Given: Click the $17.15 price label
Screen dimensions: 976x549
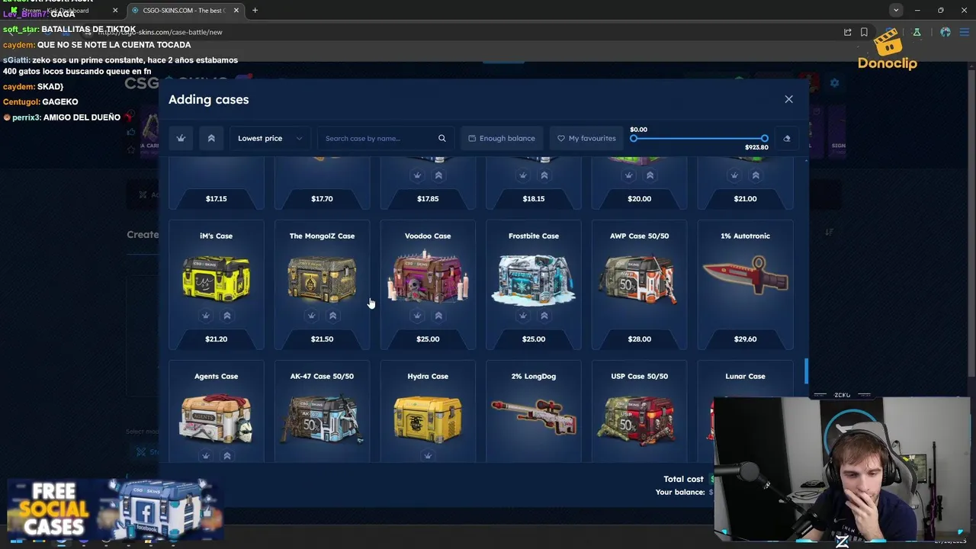Looking at the screenshot, I should click(x=216, y=198).
